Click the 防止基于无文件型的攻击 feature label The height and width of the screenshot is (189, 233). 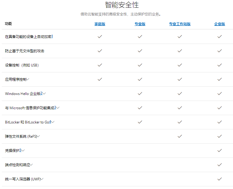[x=25, y=51]
